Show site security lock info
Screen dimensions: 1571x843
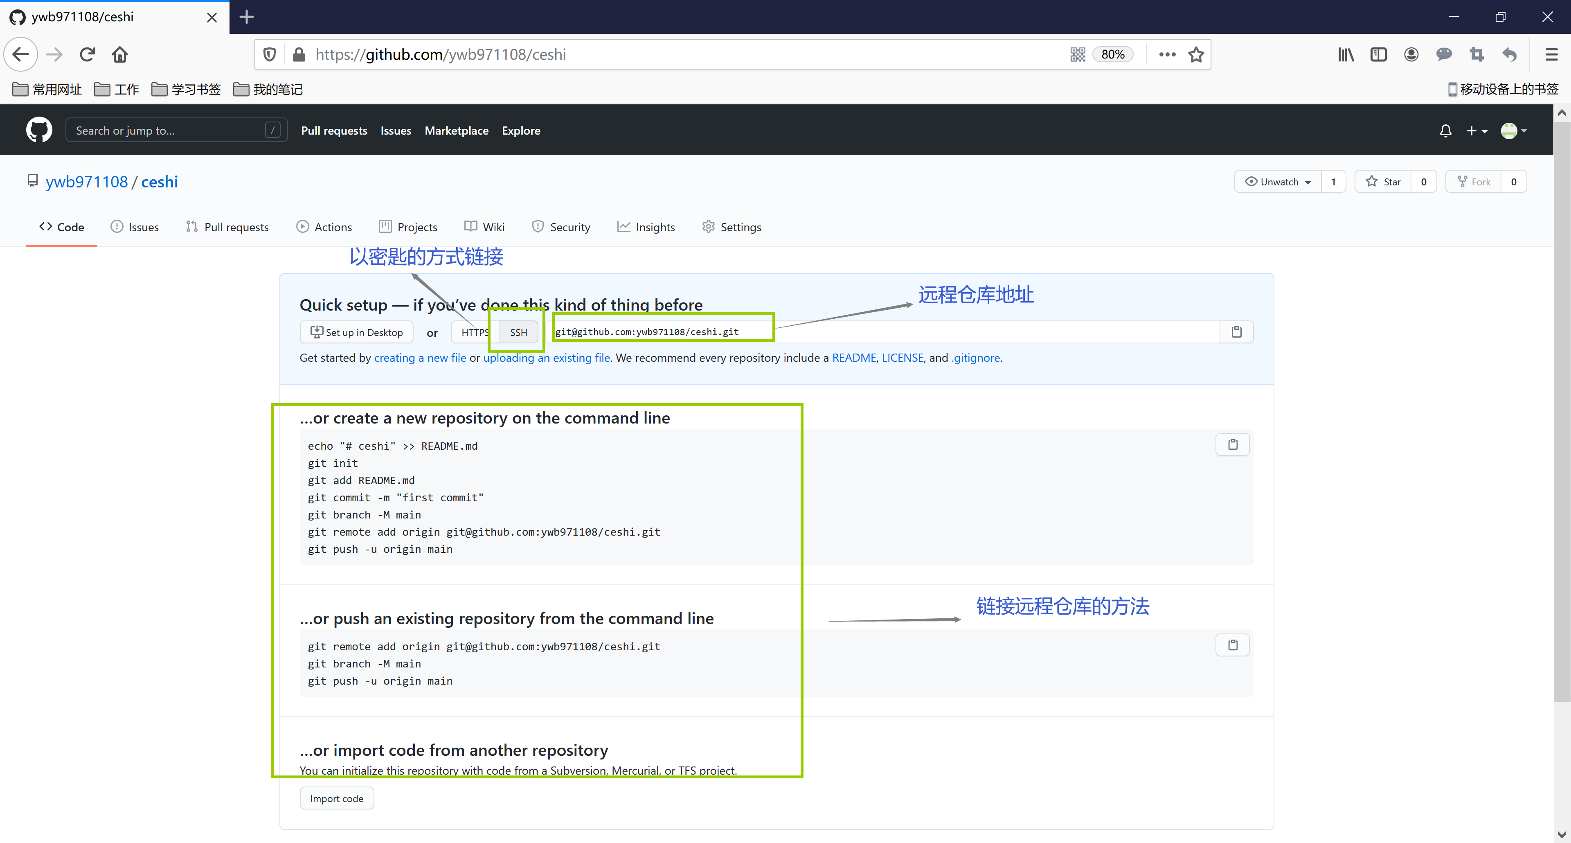[x=299, y=54]
